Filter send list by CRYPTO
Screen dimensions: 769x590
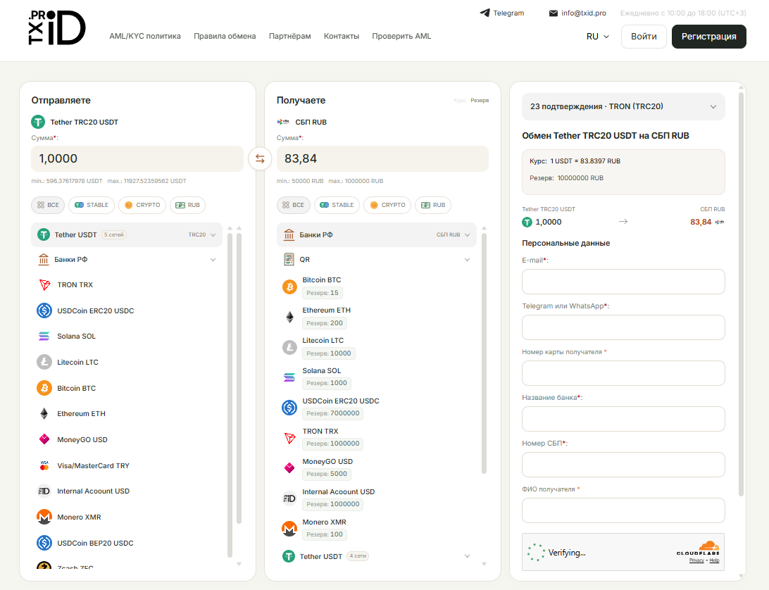(142, 205)
